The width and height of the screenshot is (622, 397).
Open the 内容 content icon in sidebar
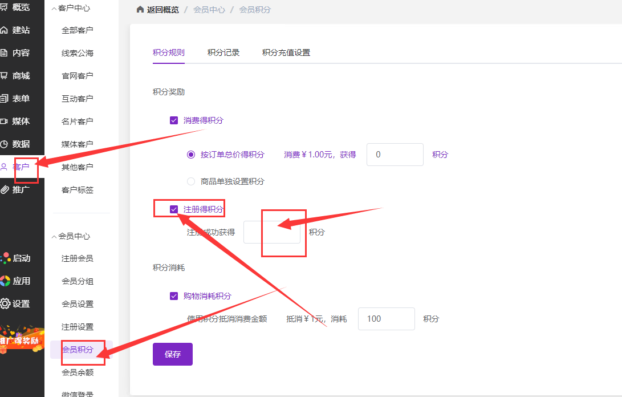coord(5,53)
